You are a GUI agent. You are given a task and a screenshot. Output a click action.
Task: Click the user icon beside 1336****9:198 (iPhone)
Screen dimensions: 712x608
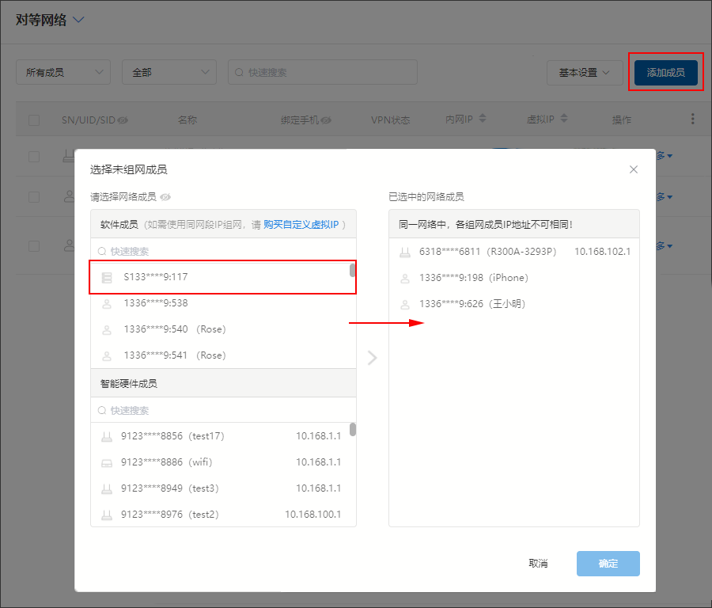pyautogui.click(x=405, y=278)
